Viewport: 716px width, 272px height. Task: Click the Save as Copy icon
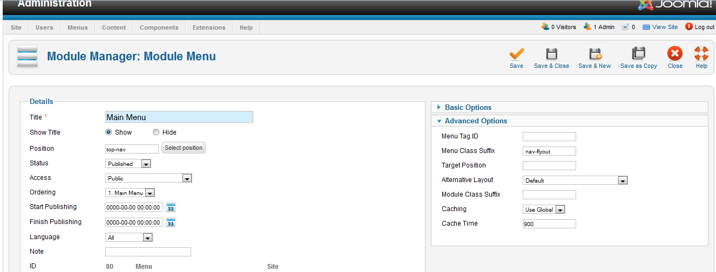tap(638, 54)
